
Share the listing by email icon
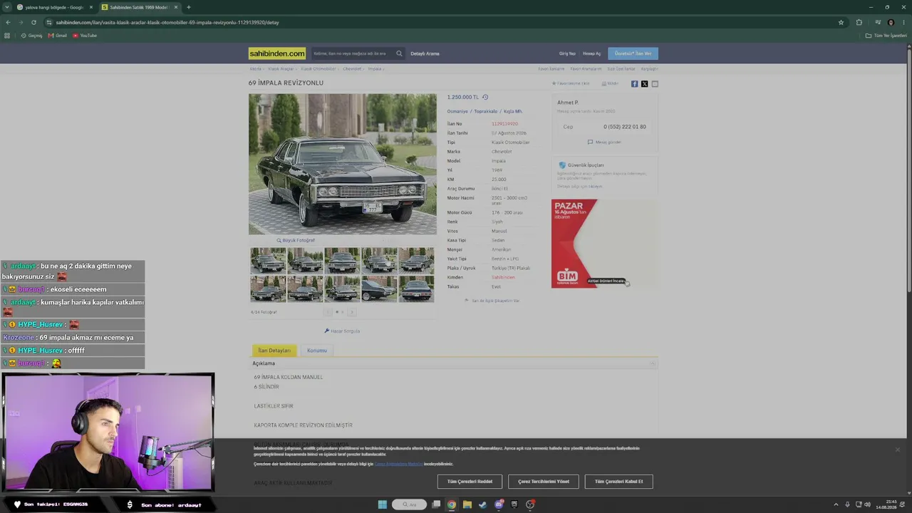click(x=655, y=84)
